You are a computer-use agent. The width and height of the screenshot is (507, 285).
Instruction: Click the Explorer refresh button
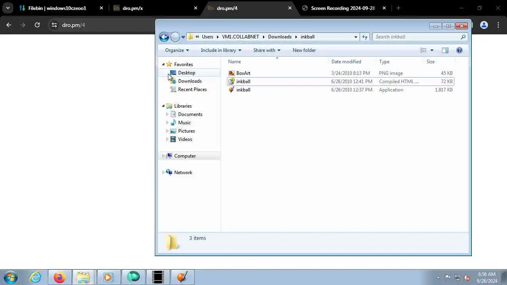(x=365, y=37)
